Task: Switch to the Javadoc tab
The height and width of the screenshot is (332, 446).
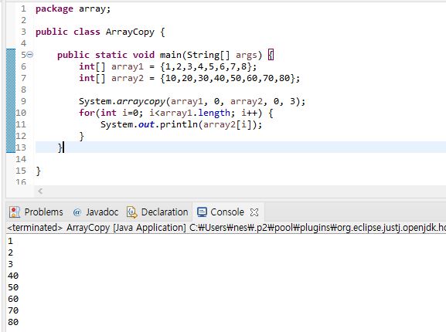Action: 95,212
